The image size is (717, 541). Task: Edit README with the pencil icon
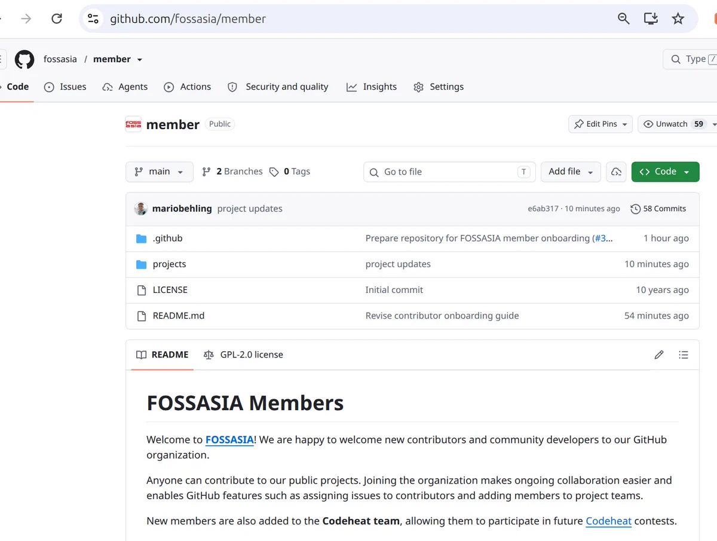(x=659, y=355)
